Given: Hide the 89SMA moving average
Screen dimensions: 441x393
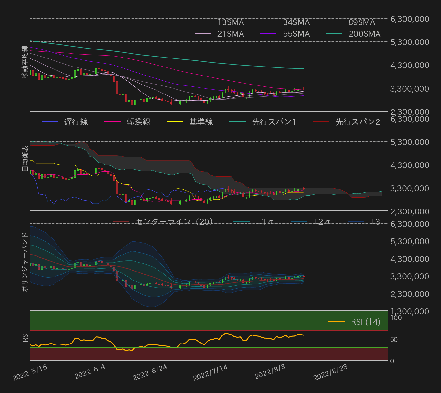Looking at the screenshot, I should click(361, 22).
